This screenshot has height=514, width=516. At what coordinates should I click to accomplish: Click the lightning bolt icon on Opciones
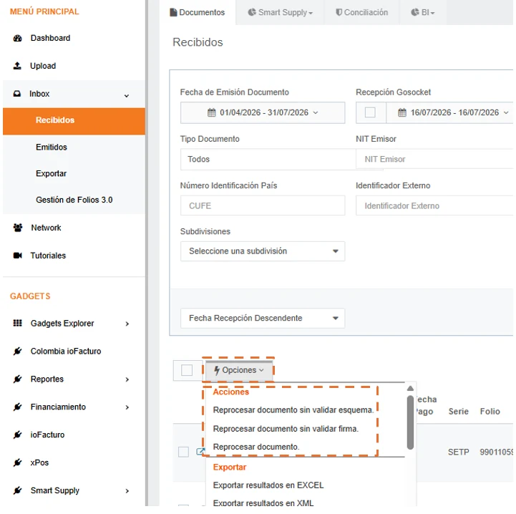coord(217,370)
